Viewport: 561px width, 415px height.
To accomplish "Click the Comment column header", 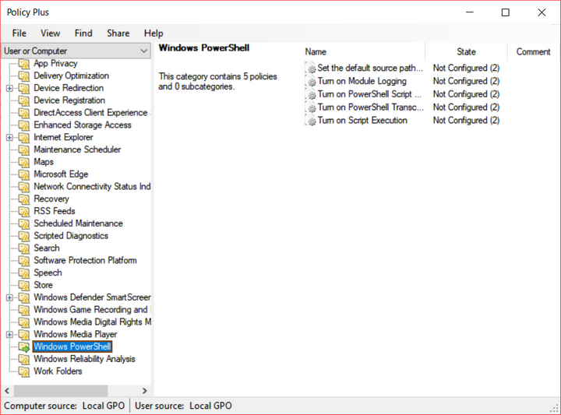I will tap(534, 52).
